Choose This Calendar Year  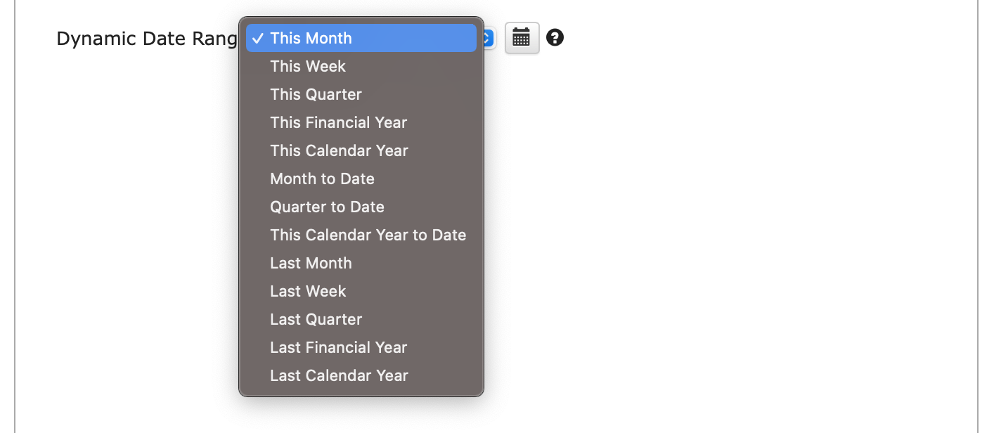(x=361, y=150)
